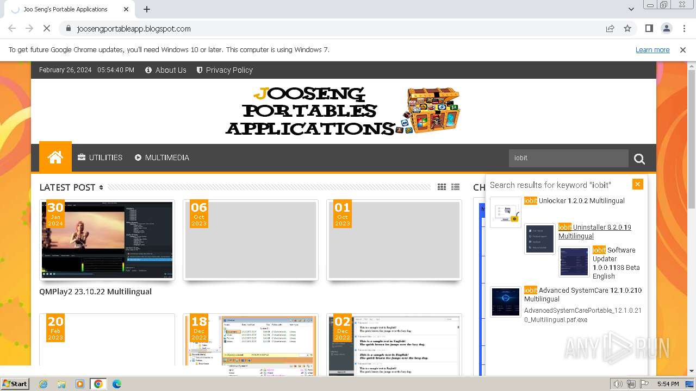The width and height of the screenshot is (696, 391).
Task: Click the IObit Software Updater thumbnail
Action: click(x=574, y=261)
